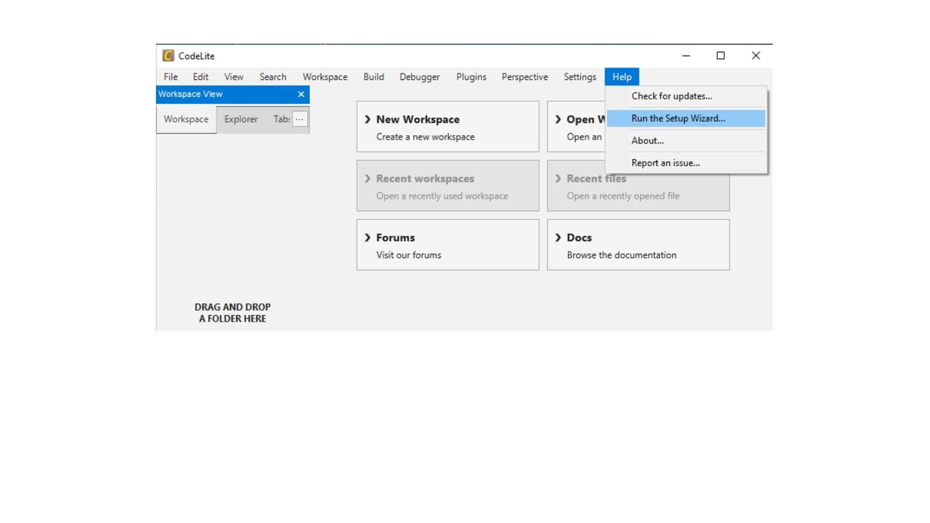
Task: Click 'Visit our forums' text
Action: 409,255
